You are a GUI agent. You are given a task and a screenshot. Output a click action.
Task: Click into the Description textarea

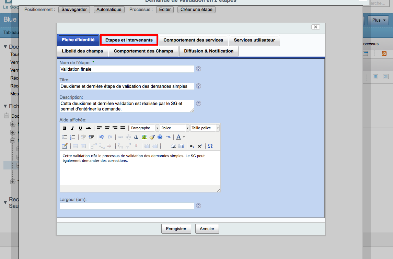tap(127, 106)
